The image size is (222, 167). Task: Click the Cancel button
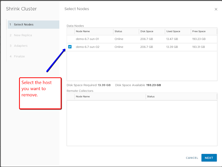click(x=192, y=158)
